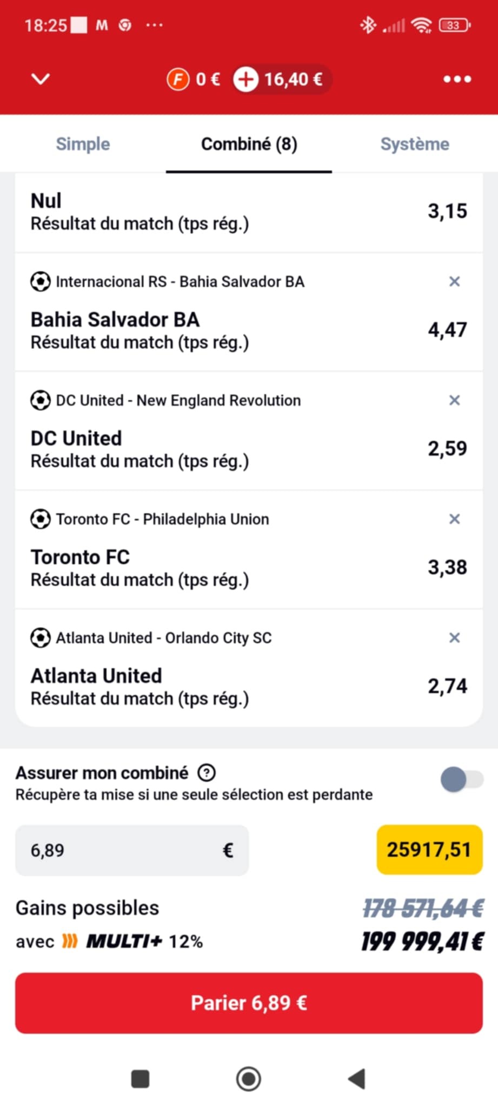Open help icon beside Assurer mon combiné
Viewport: 498px width, 1109px height.
point(207,773)
